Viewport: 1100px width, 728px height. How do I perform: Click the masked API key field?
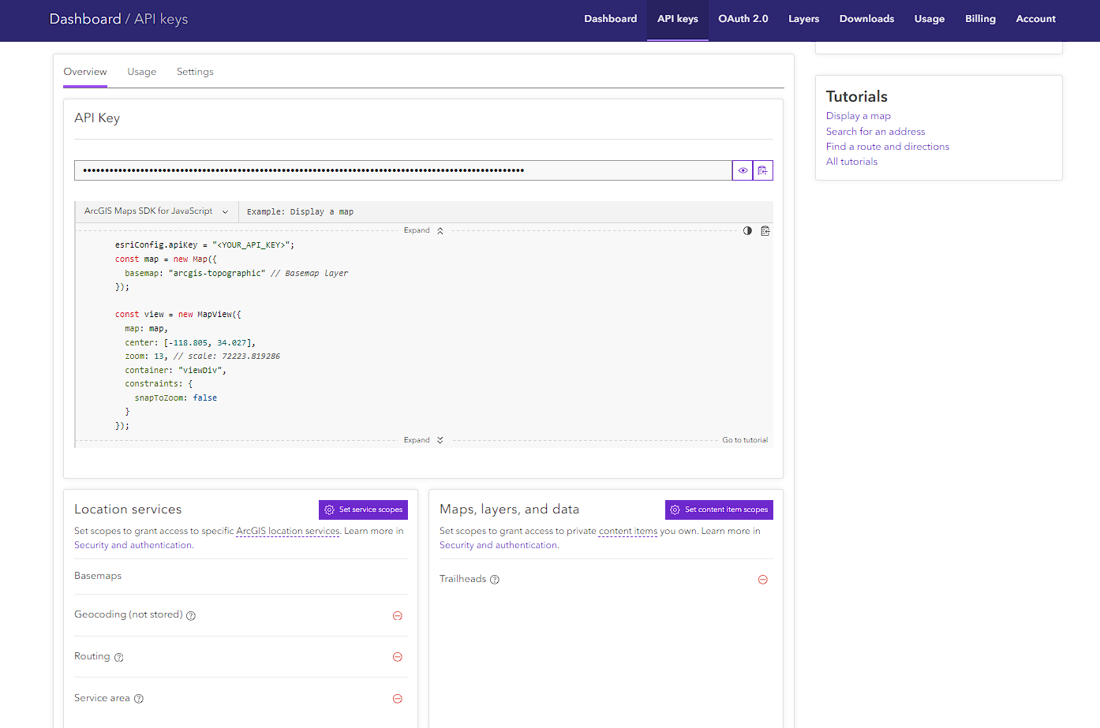403,170
